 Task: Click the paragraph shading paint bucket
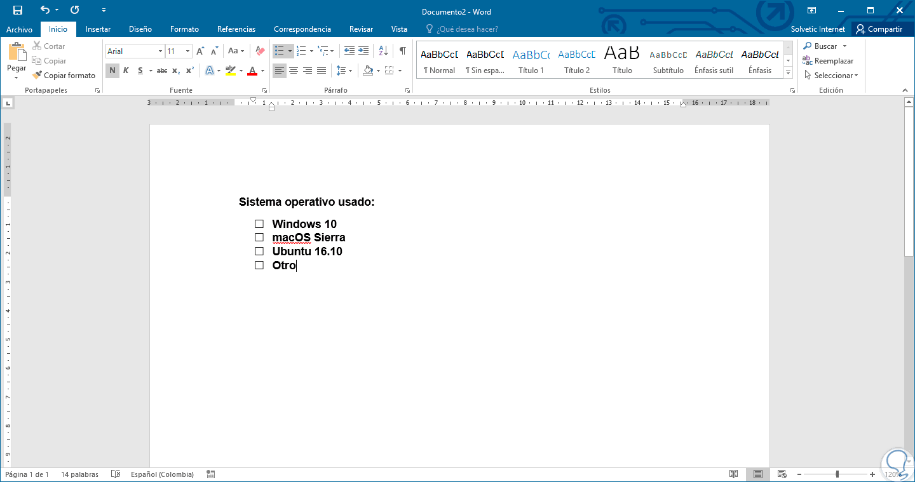point(367,70)
